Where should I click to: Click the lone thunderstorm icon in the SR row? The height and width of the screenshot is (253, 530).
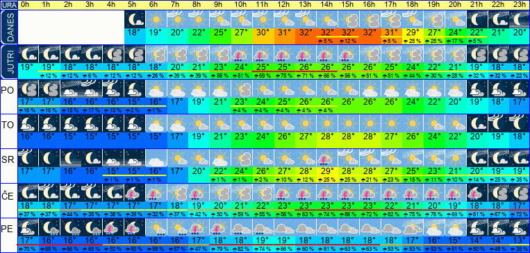(x=327, y=157)
